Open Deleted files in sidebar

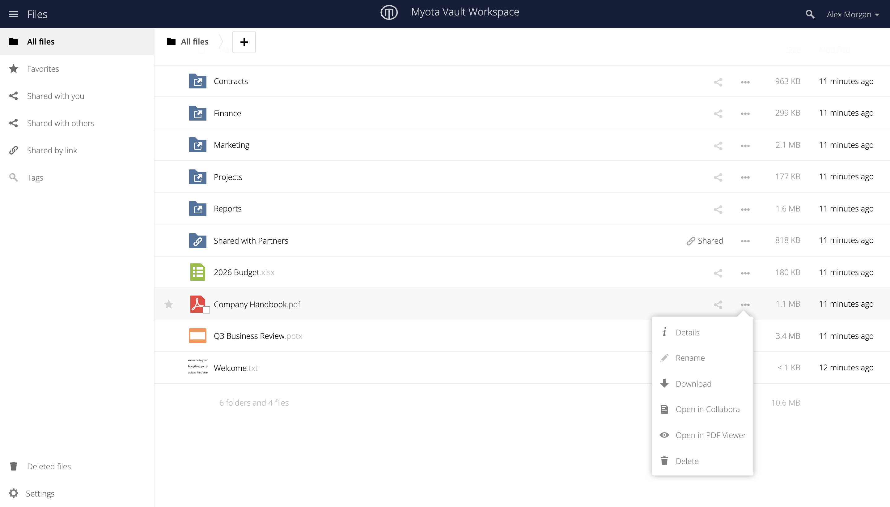(77, 466)
